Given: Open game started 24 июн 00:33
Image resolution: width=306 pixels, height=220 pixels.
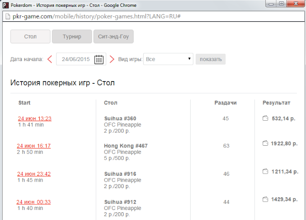Looking at the screenshot, I should pos(34,202).
